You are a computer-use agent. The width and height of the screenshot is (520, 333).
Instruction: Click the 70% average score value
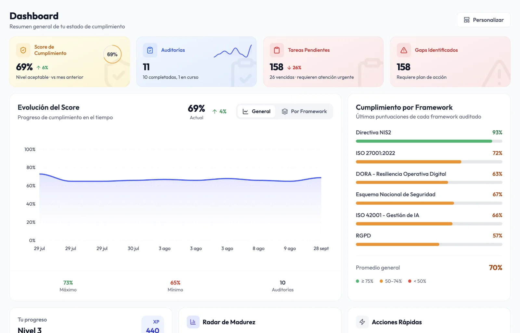pos(496,268)
